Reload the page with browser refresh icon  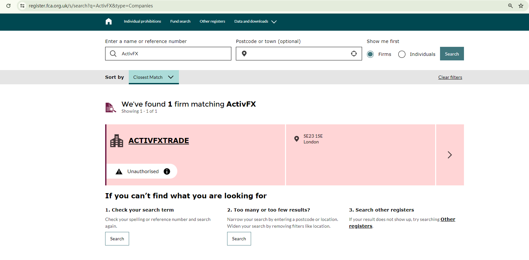coord(8,6)
